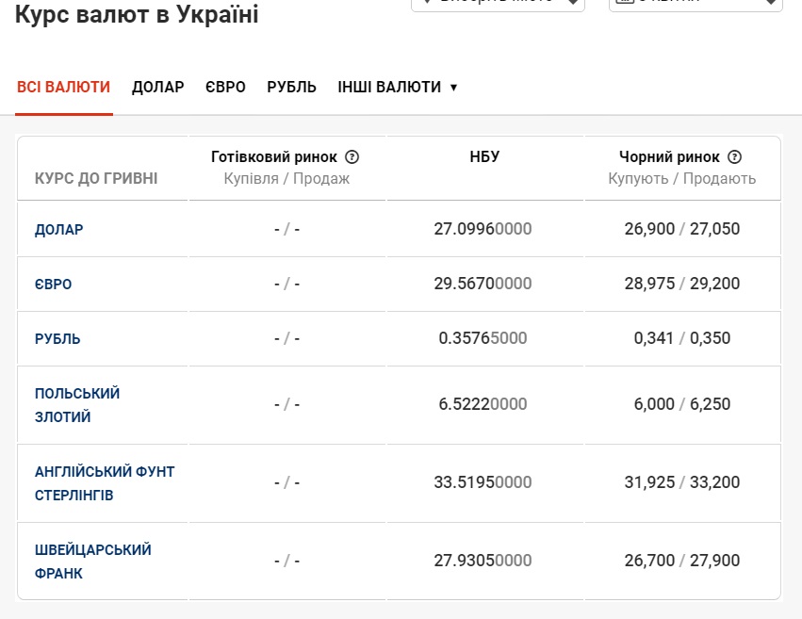
Task: Open the ШВЕЙЦАРСЬКИЙ ФРАНК link
Action: coord(93,561)
